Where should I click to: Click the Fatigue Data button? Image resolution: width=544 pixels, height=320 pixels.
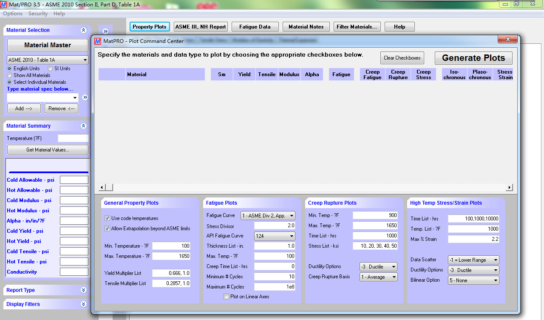[x=255, y=27]
